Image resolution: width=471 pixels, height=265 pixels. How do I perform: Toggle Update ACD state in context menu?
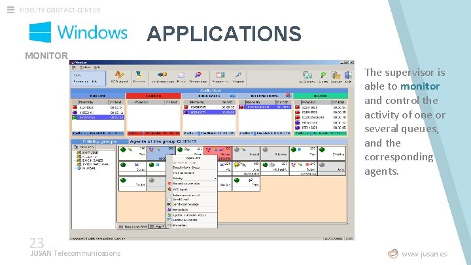192,220
